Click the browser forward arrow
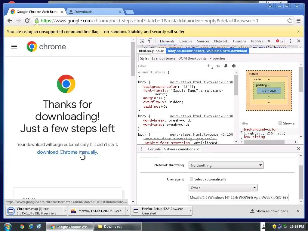Viewport: 308px width, 231px height. (x=18, y=21)
